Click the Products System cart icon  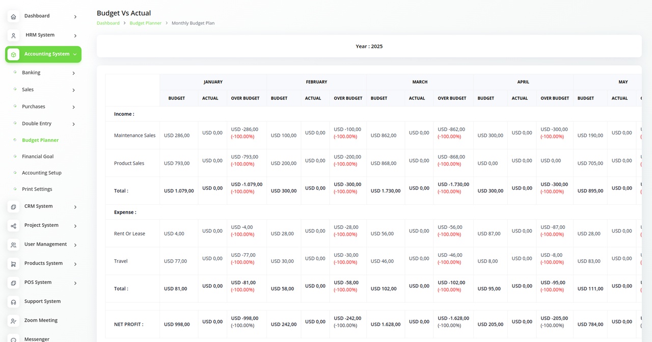pyautogui.click(x=13, y=264)
